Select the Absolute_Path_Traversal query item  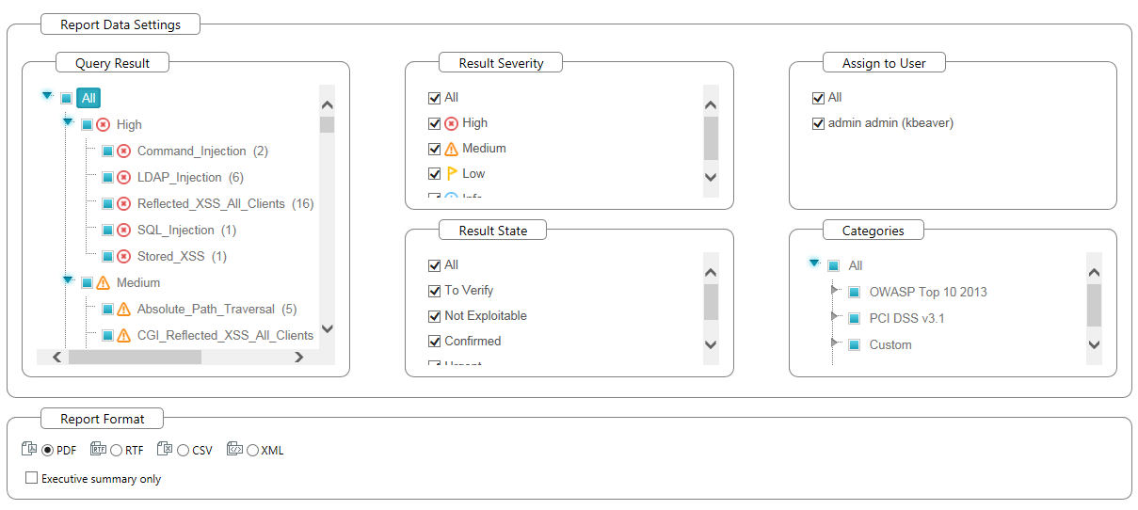pyautogui.click(x=205, y=309)
